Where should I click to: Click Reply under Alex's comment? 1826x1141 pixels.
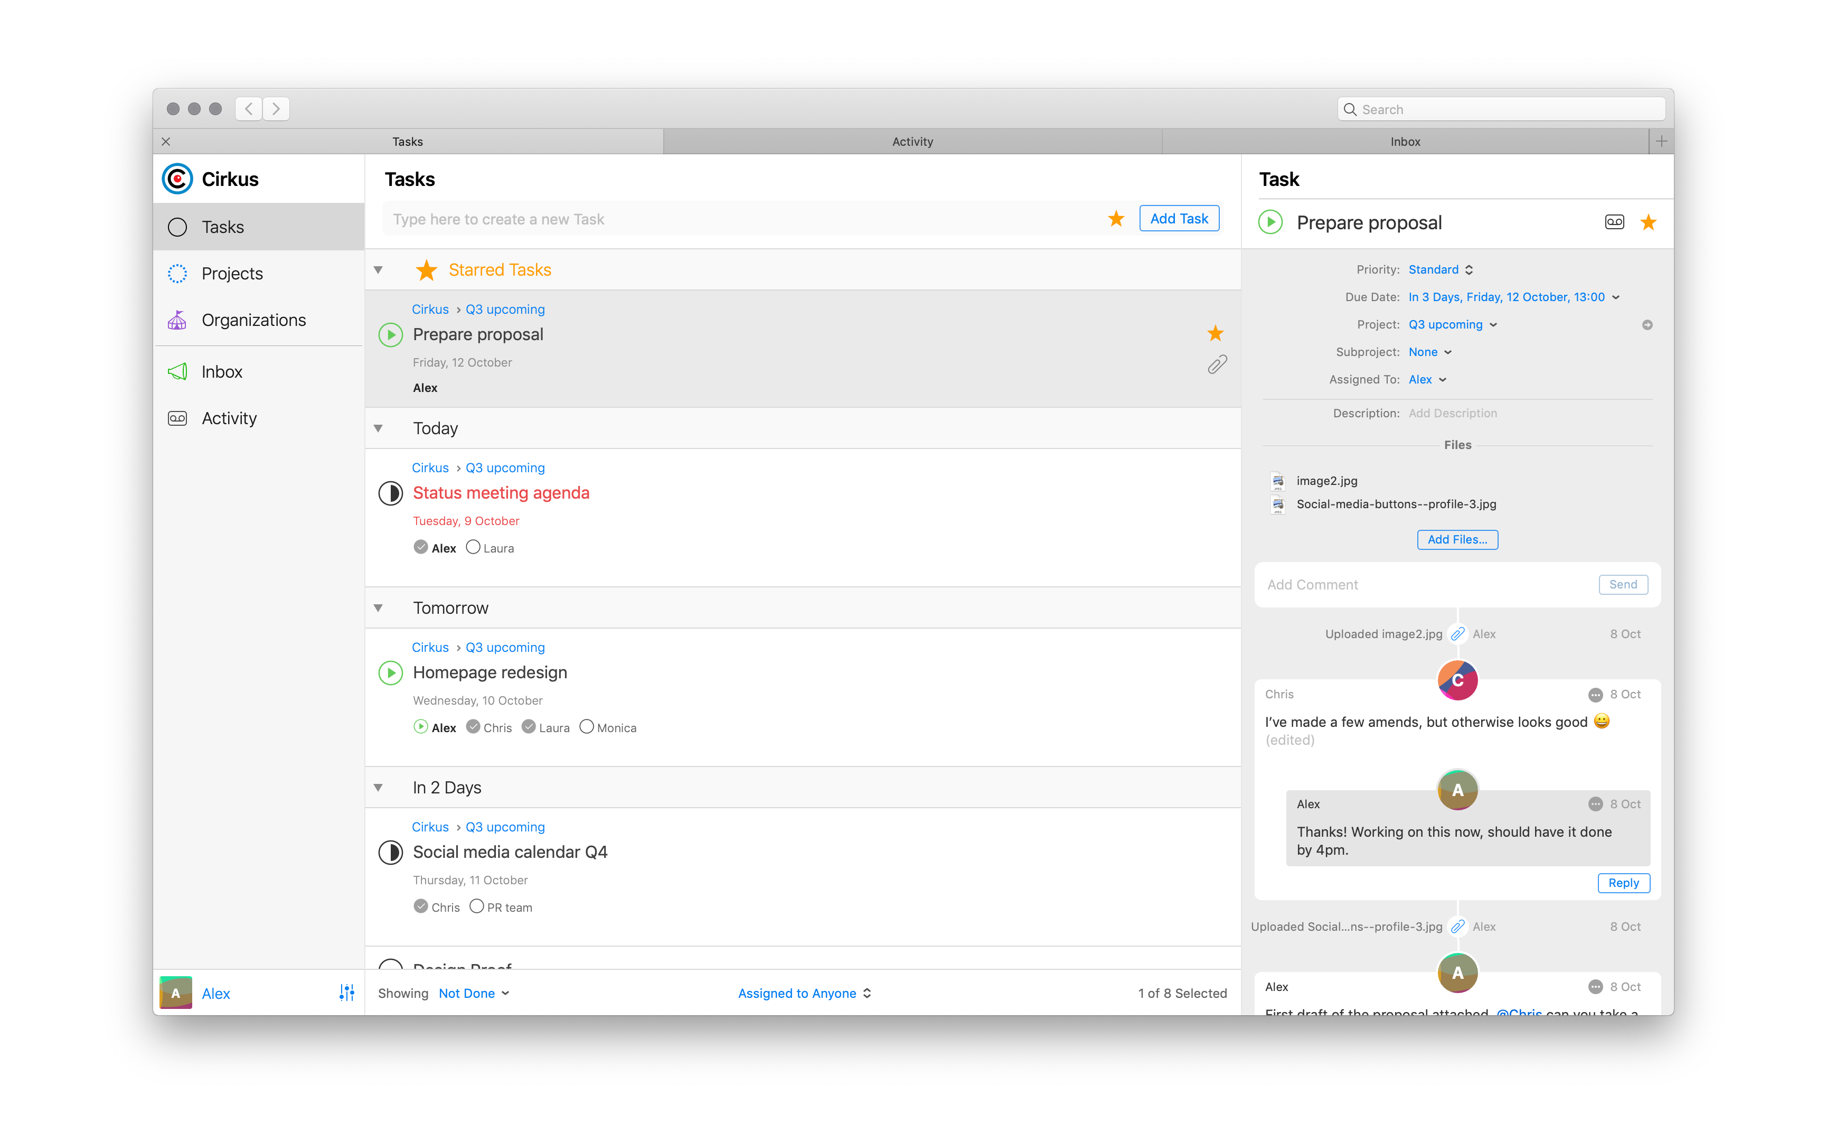pos(1623,883)
